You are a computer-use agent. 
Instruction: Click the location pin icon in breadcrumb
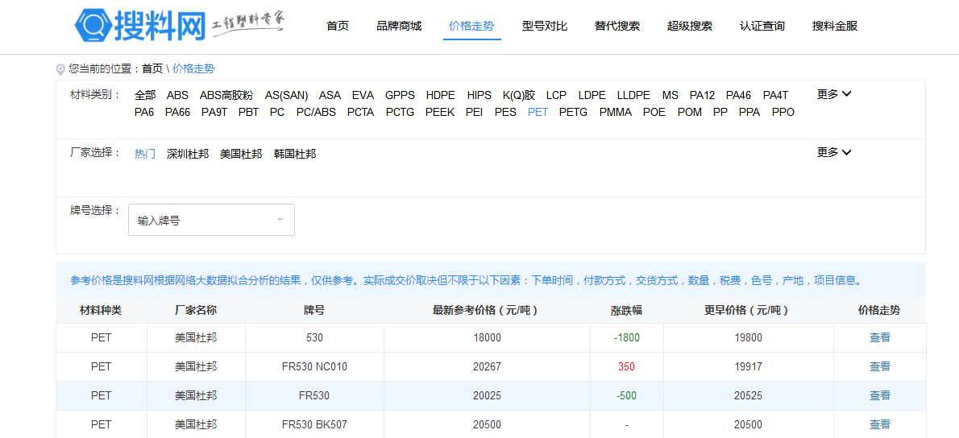point(60,69)
